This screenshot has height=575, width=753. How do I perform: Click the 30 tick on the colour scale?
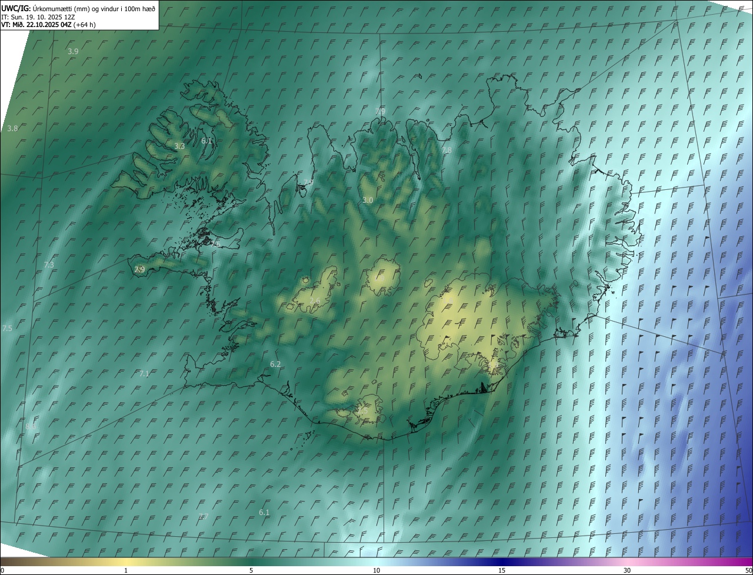[x=627, y=571]
